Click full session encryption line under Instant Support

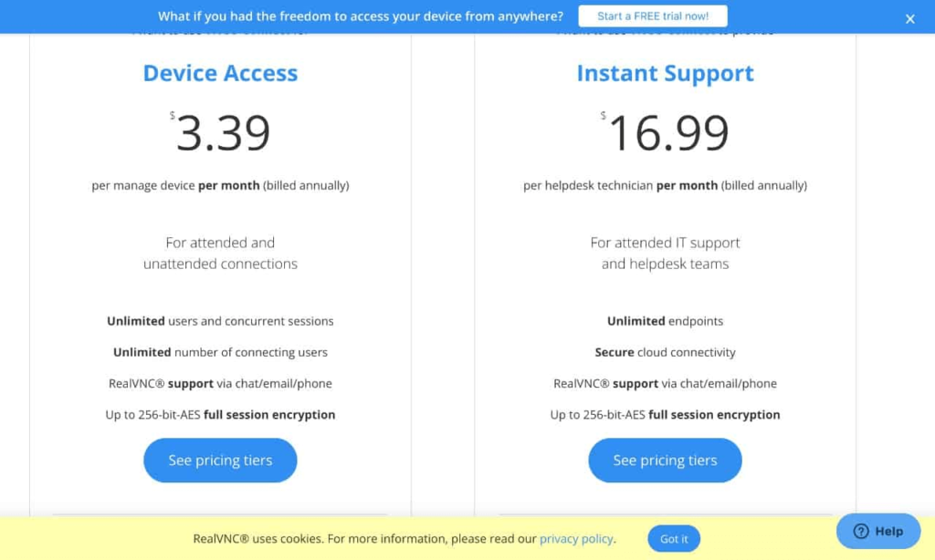(x=665, y=414)
